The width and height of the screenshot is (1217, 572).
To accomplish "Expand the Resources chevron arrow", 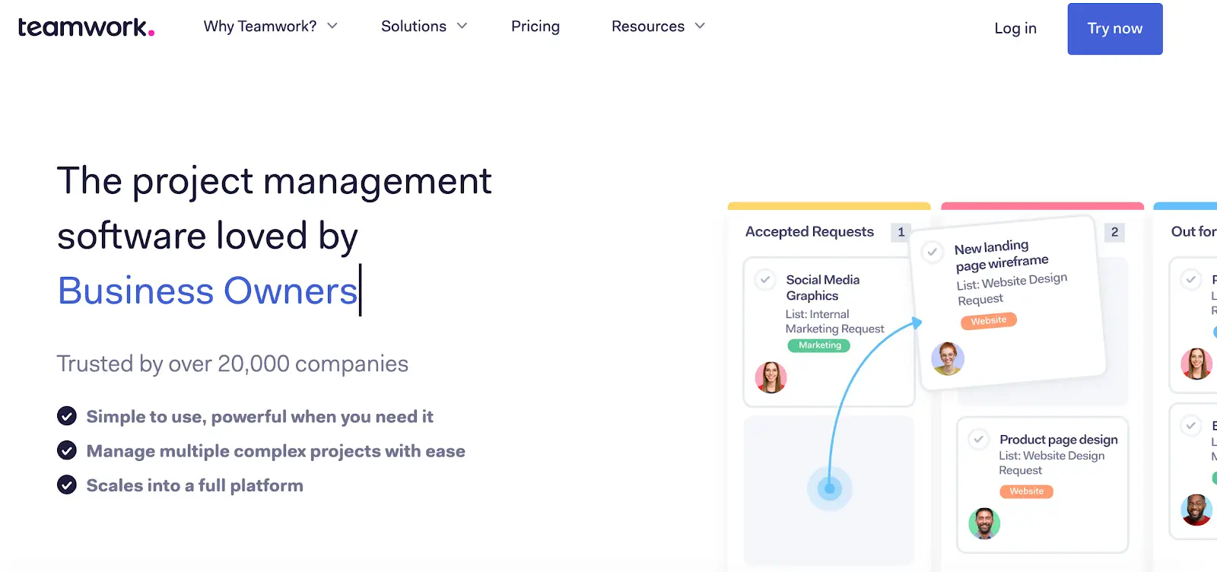I will (700, 26).
